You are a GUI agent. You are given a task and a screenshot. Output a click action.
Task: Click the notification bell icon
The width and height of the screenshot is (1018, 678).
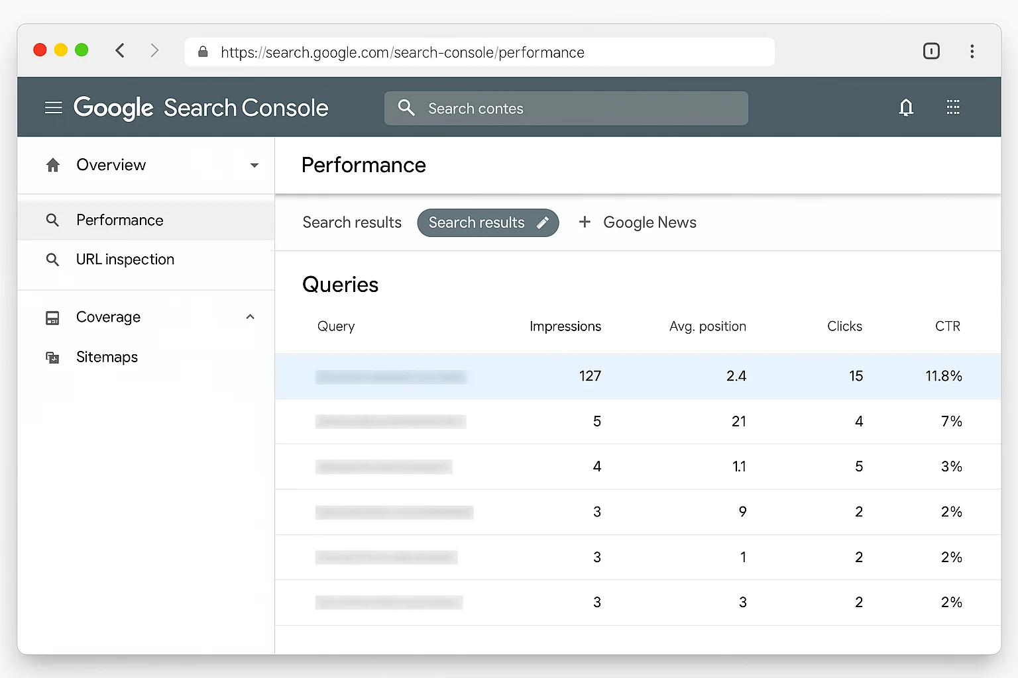(x=906, y=107)
